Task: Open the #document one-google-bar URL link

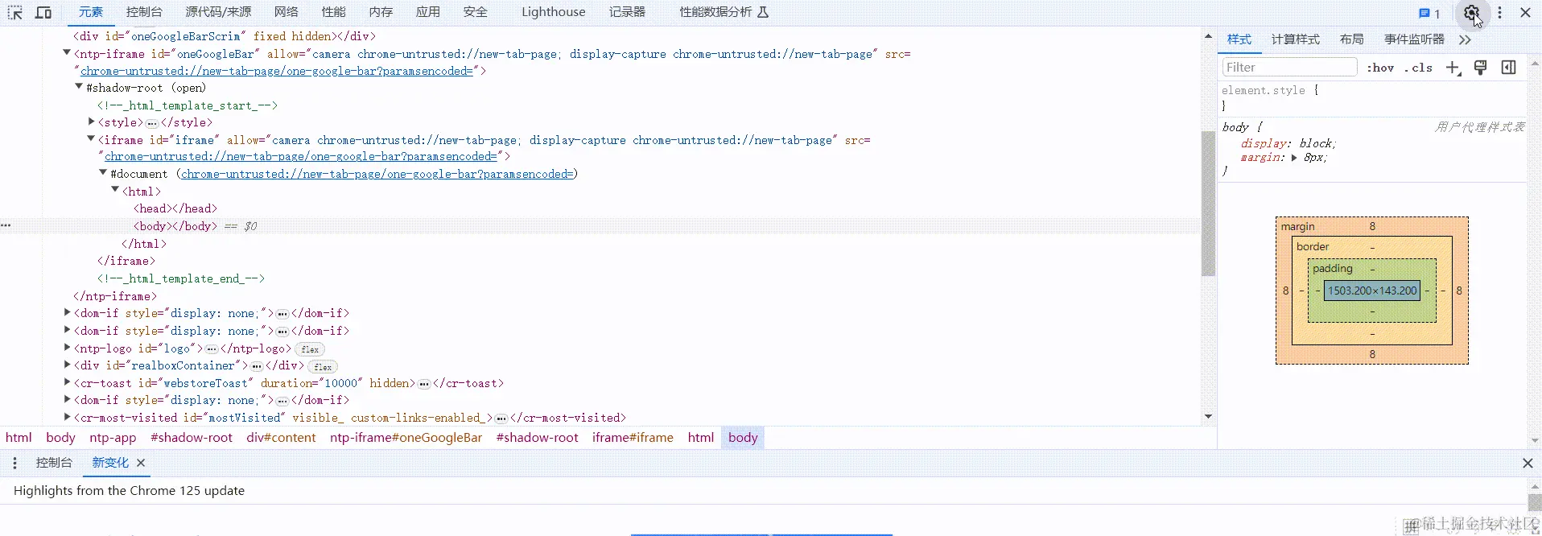Action: 377,174
